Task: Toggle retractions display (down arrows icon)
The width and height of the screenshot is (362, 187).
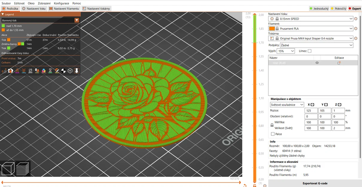Action: [24, 71]
